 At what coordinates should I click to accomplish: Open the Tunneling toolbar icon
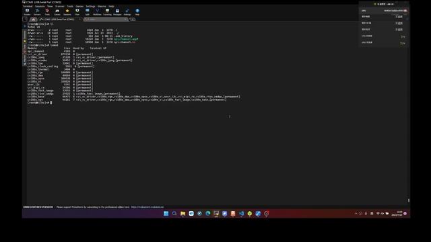point(107,12)
